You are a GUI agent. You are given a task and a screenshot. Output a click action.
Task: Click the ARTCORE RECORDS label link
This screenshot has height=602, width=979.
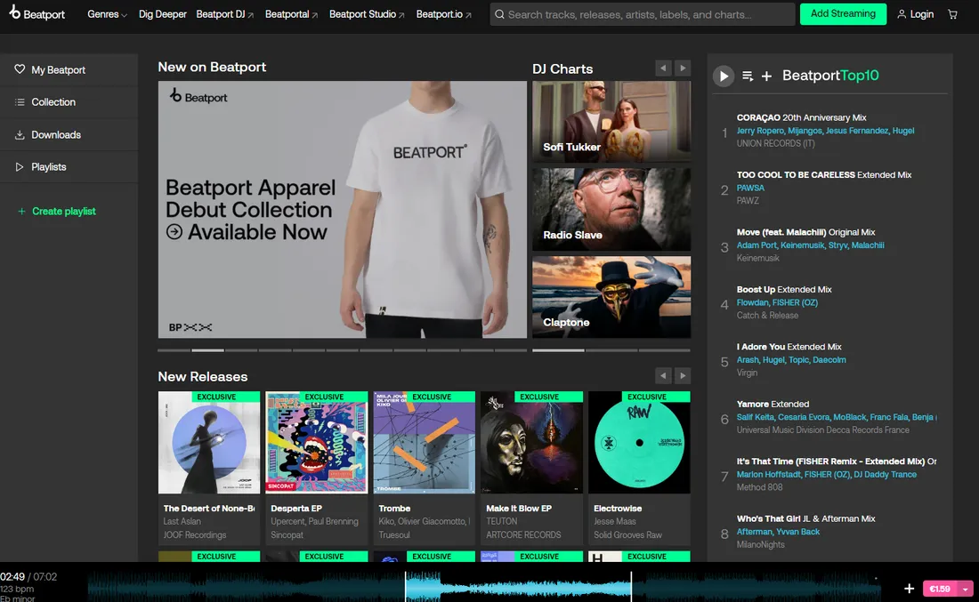523,534
